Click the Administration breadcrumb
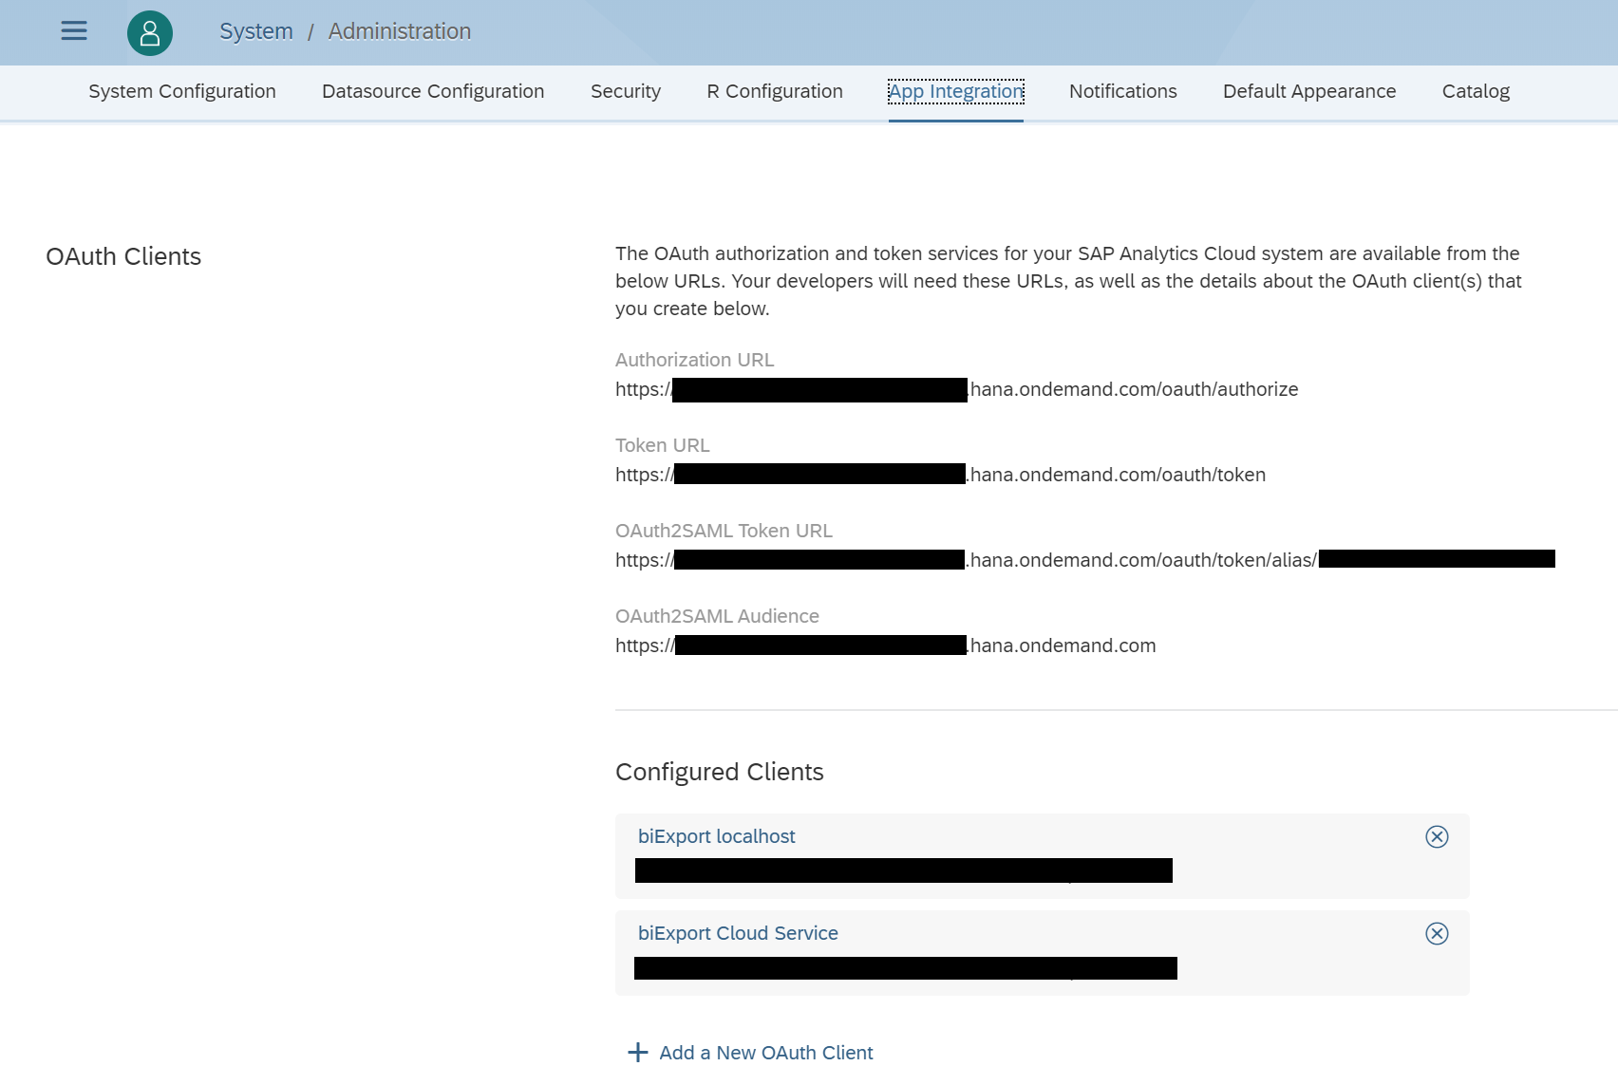The image size is (1618, 1085). (400, 31)
